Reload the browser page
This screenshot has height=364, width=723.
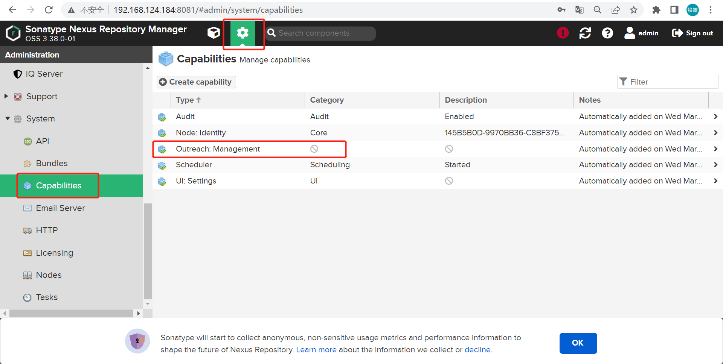tap(49, 10)
